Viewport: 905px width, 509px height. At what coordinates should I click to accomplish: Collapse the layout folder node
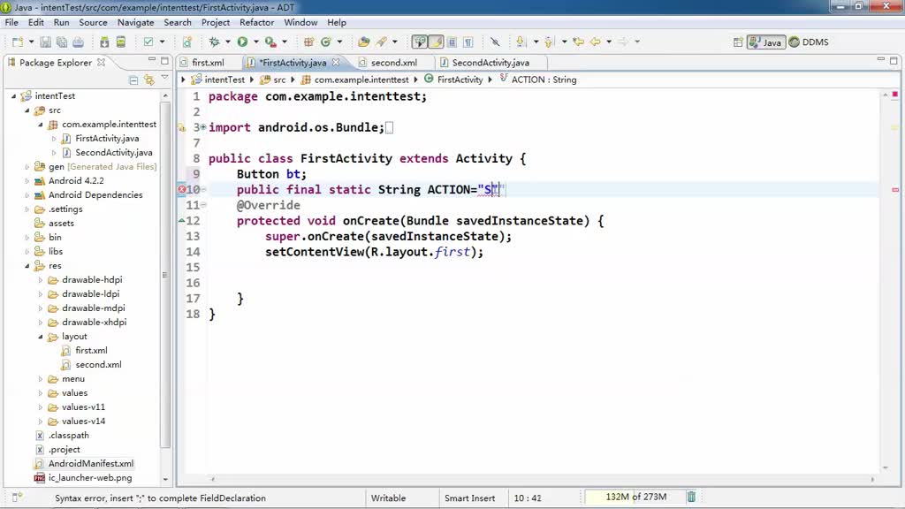pos(41,337)
